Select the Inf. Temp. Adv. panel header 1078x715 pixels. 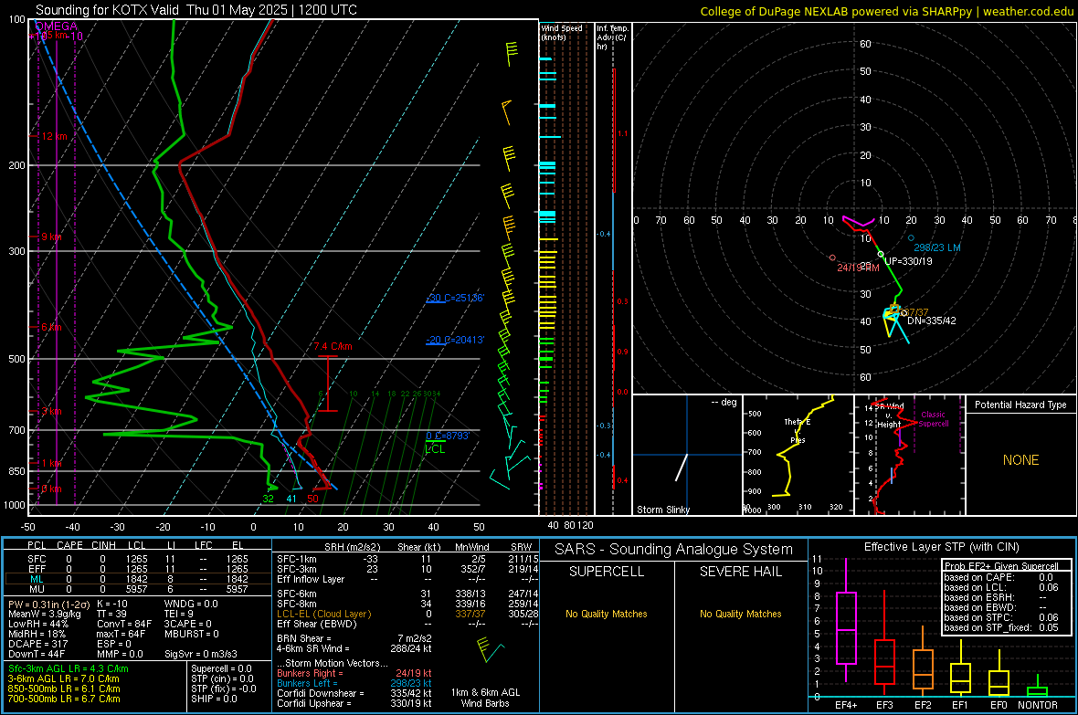click(x=612, y=37)
